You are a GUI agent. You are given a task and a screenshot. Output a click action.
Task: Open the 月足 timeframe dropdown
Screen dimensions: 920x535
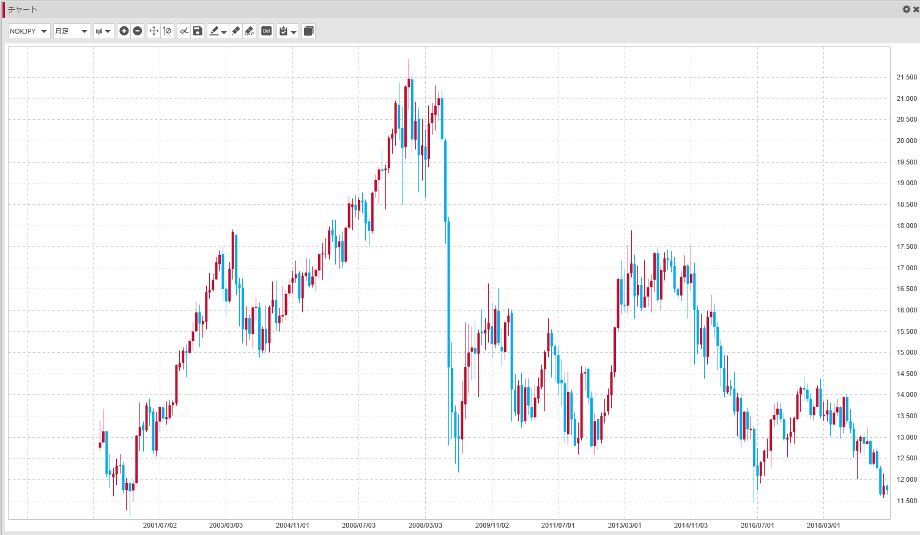[72, 31]
